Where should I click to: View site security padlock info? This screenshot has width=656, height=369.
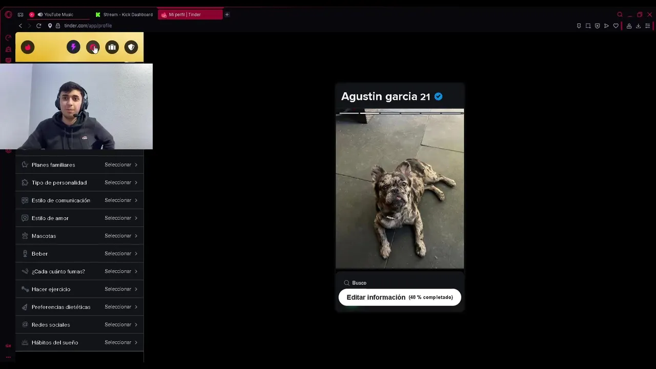pos(58,26)
